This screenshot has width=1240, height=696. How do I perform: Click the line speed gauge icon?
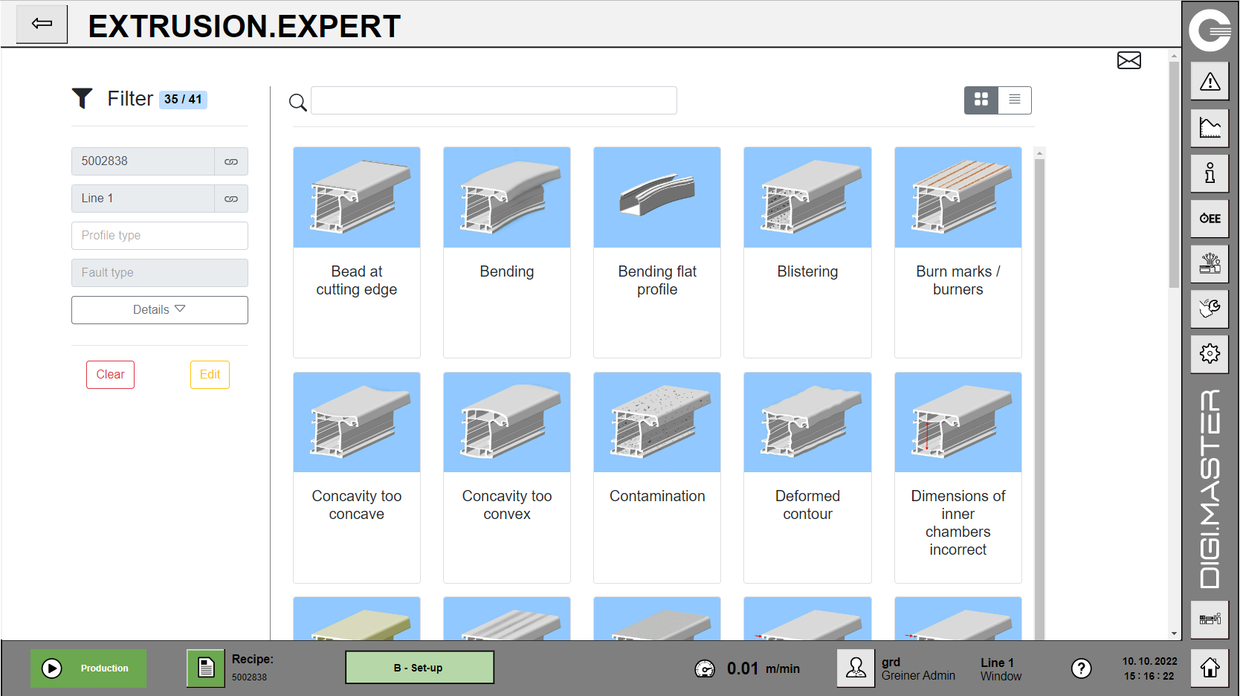pyautogui.click(x=705, y=669)
